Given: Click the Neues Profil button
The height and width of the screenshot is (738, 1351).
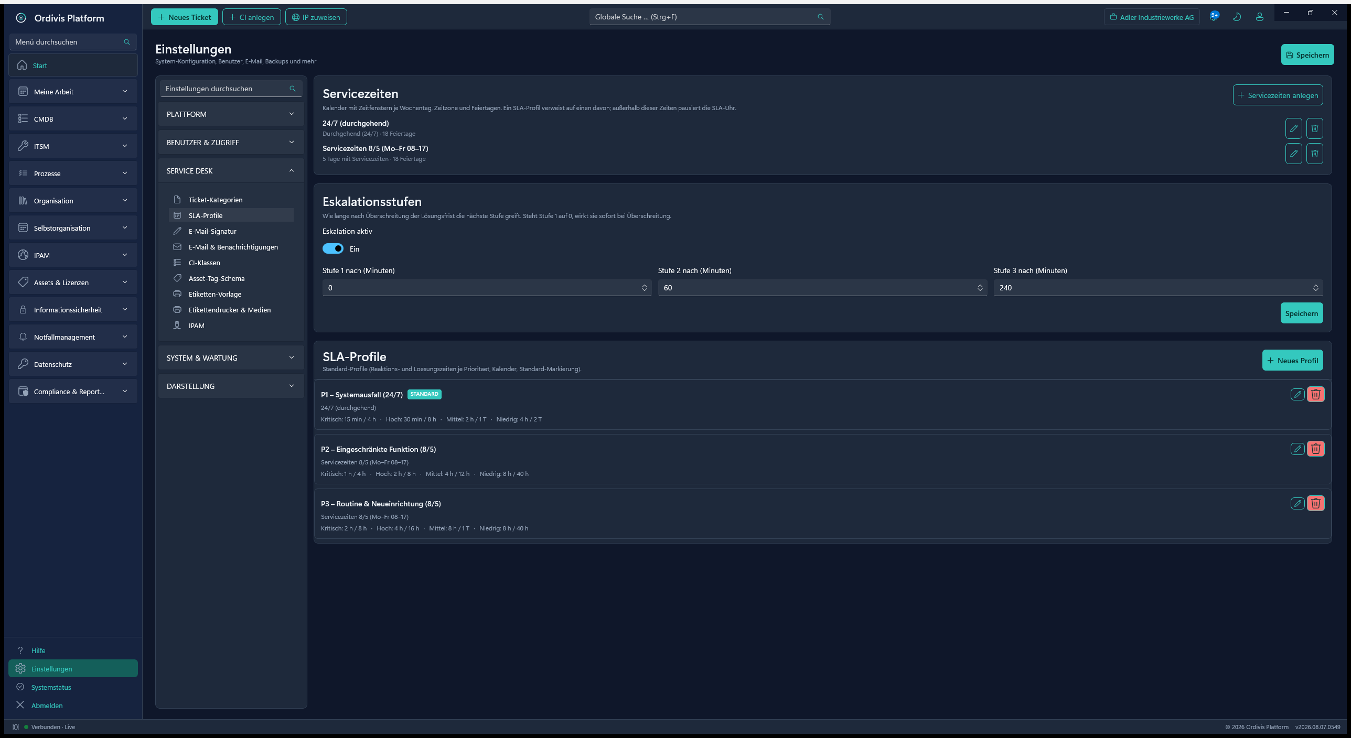Looking at the screenshot, I should point(1293,360).
